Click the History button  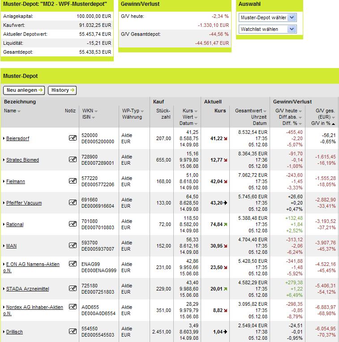coord(62,90)
